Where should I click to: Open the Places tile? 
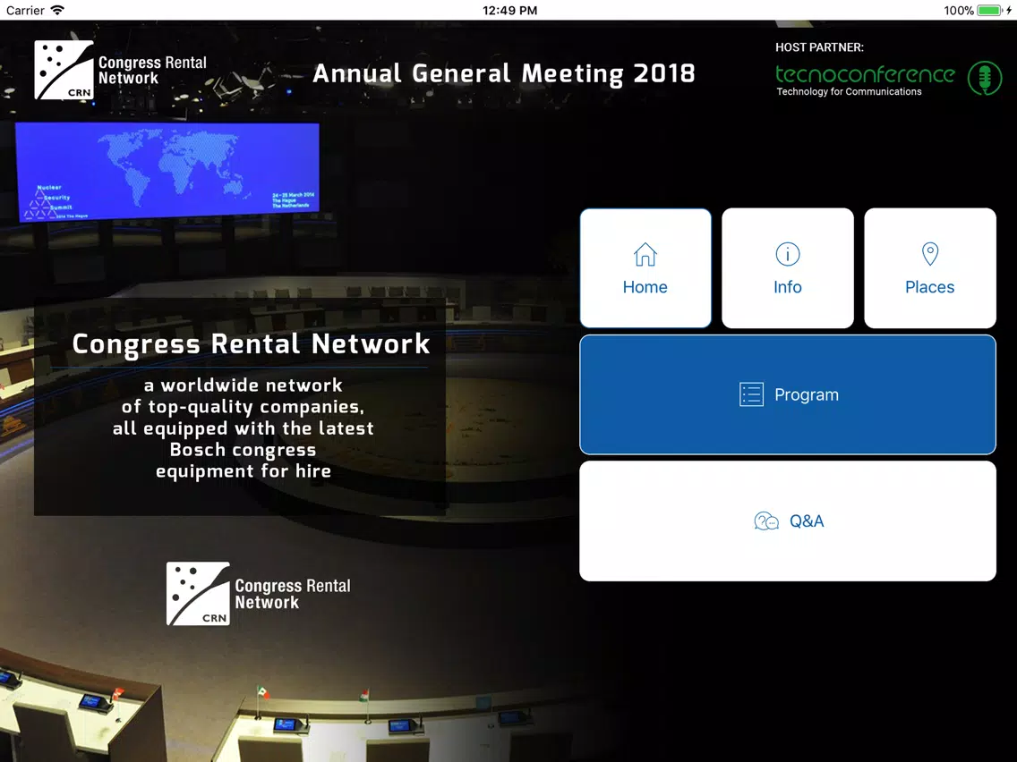click(930, 268)
